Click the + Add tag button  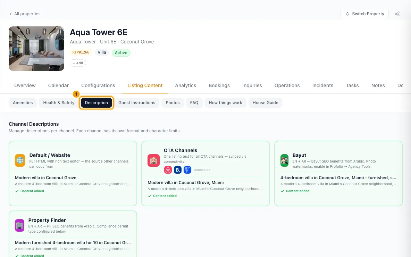coord(78,63)
